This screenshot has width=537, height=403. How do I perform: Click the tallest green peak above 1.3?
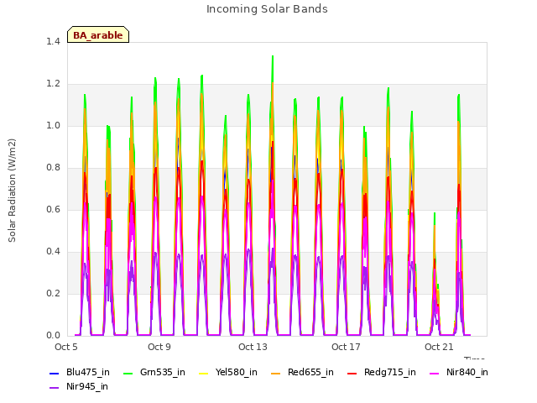273,57
